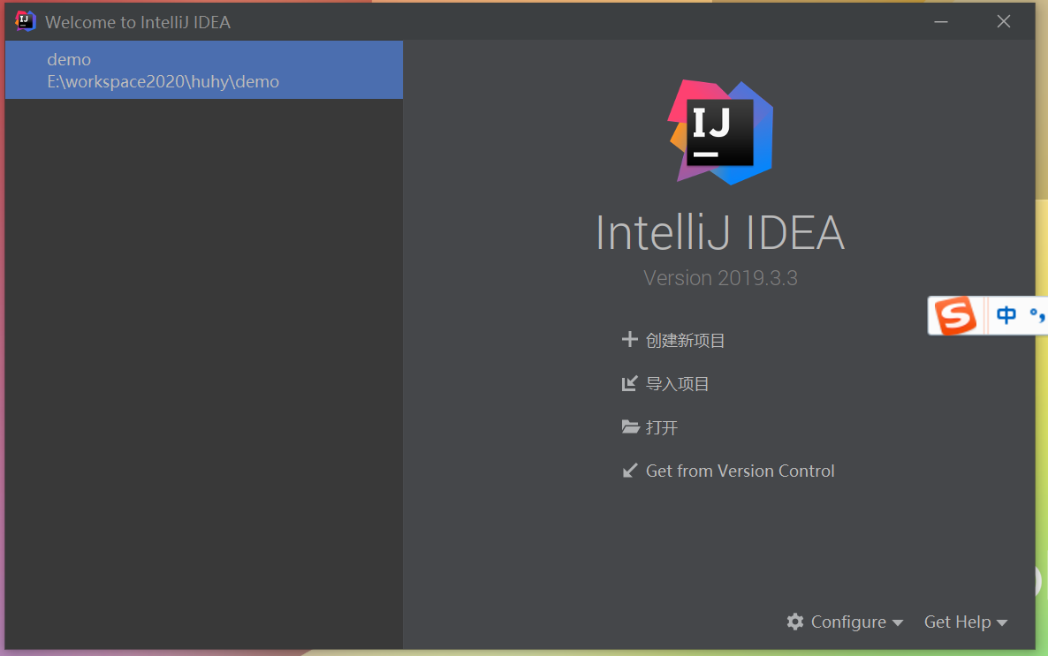Click the IntelliJ IDEA title bar icon
The height and width of the screenshot is (656, 1048).
[25, 21]
